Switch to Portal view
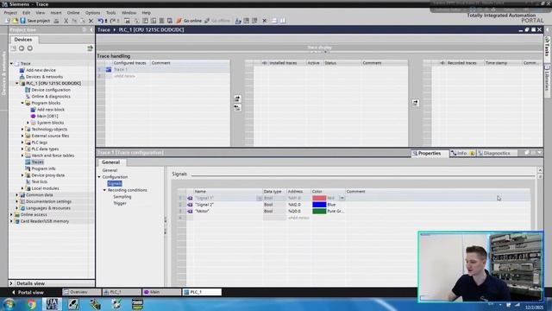Viewport: 552px width, 311px height. click(x=28, y=292)
